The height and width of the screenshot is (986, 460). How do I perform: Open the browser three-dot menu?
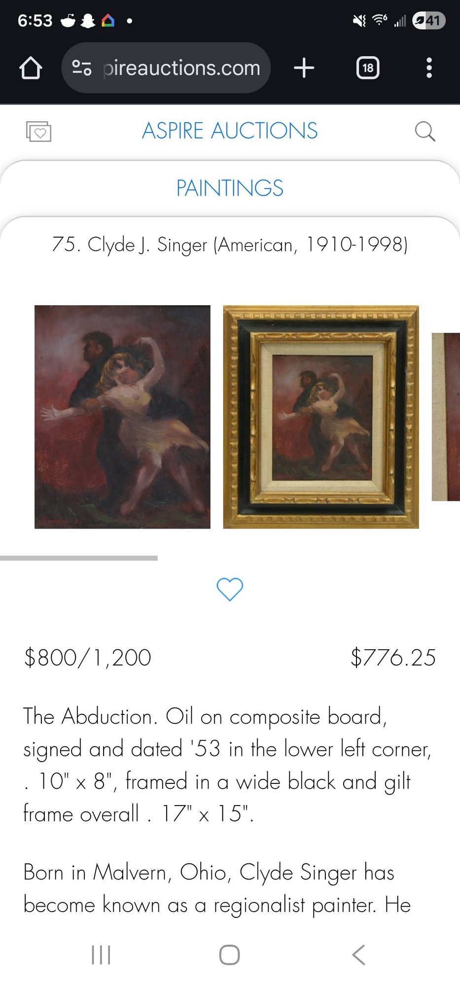429,68
